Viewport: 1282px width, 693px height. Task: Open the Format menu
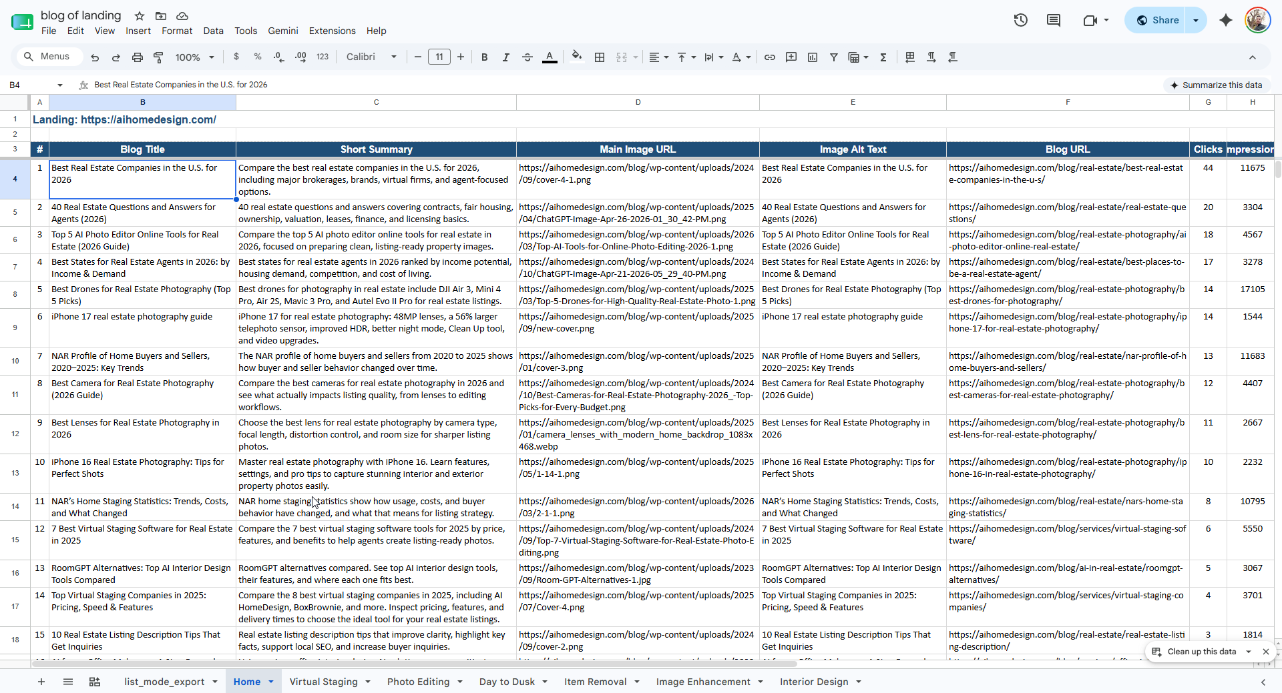coord(177,31)
